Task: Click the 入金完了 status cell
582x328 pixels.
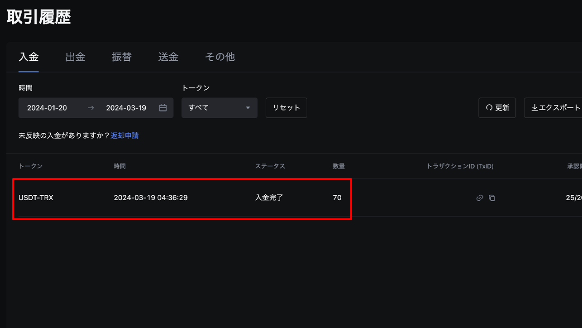Action: click(269, 198)
